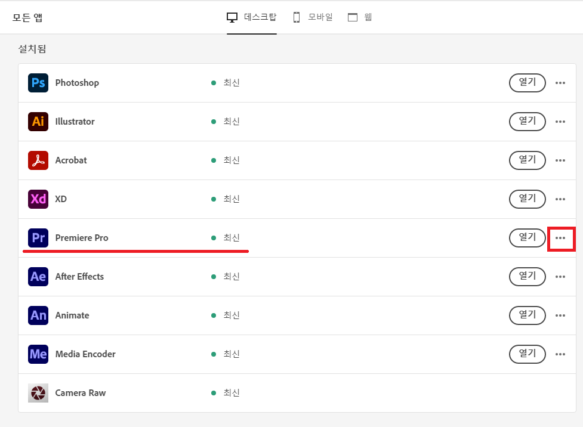Open more options for Animate
The height and width of the screenshot is (427, 583).
[x=560, y=315]
